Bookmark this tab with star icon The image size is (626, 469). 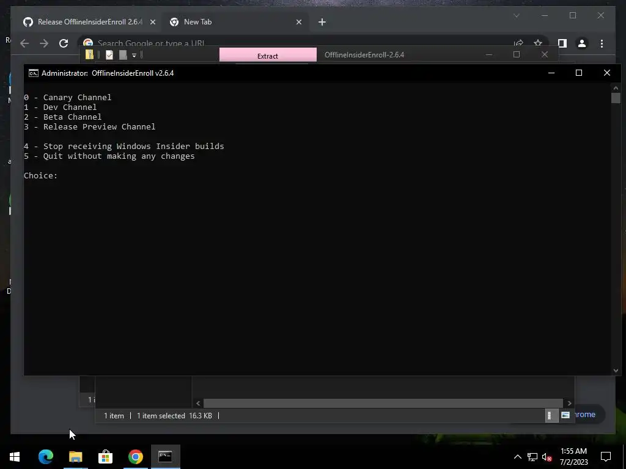(538, 43)
